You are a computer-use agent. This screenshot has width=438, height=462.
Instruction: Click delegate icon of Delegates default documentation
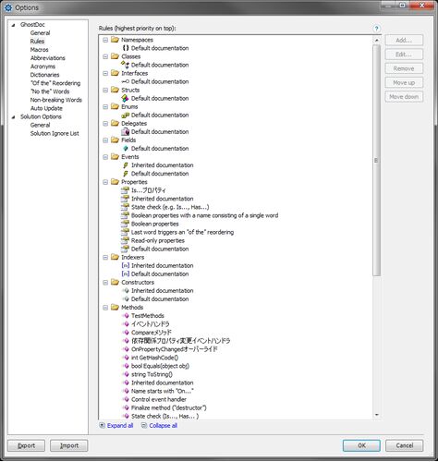[x=126, y=131]
